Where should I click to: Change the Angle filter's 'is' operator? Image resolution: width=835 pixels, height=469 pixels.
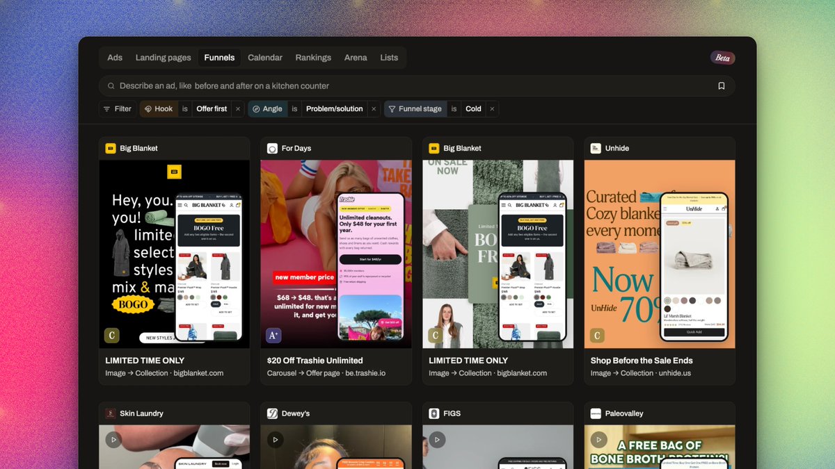tap(294, 109)
